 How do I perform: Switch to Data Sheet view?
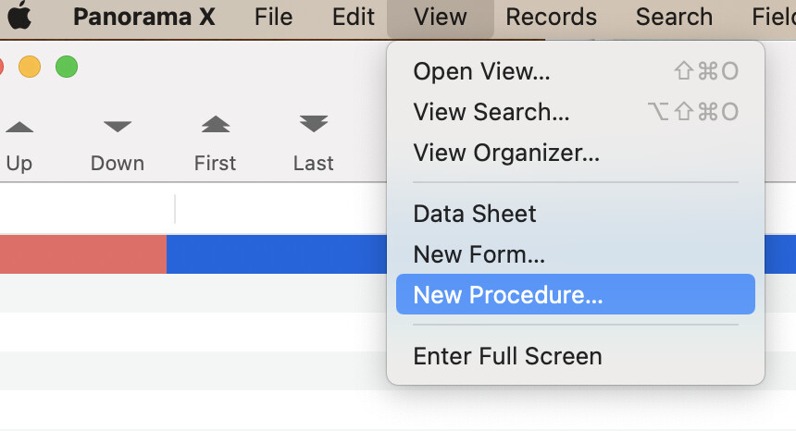click(x=475, y=214)
